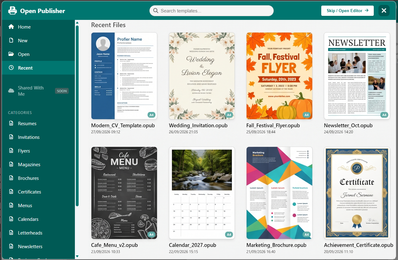Open the Modern_CV_Template thumbnail
The height and width of the screenshot is (260, 398).
click(124, 76)
